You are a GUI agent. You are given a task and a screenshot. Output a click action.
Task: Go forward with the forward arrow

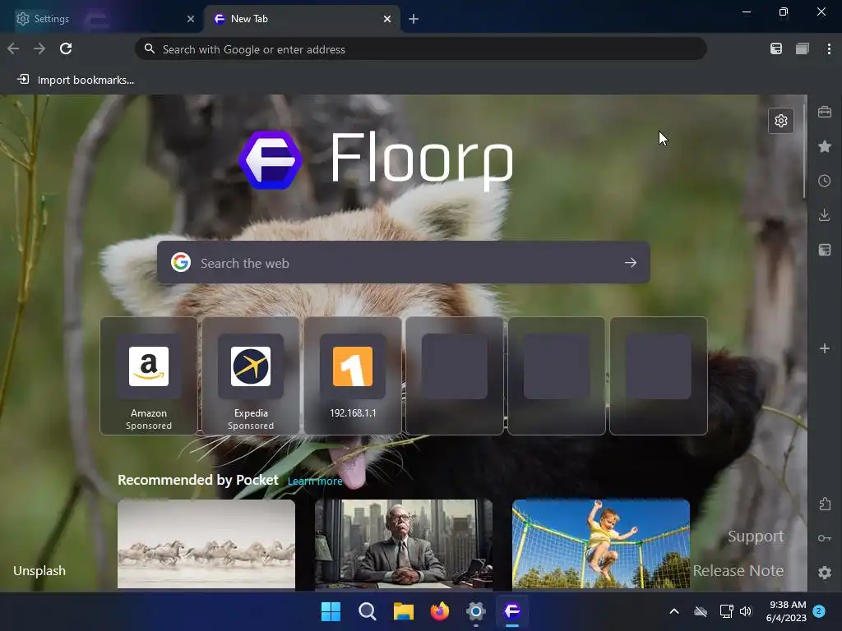39,48
